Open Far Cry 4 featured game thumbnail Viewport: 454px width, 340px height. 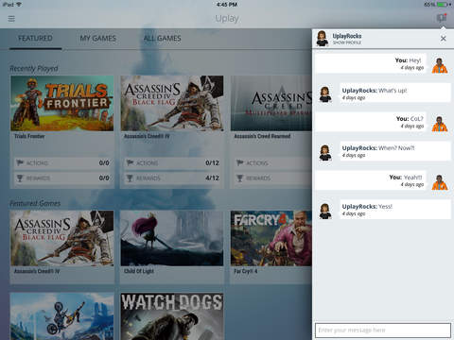[x=271, y=238]
